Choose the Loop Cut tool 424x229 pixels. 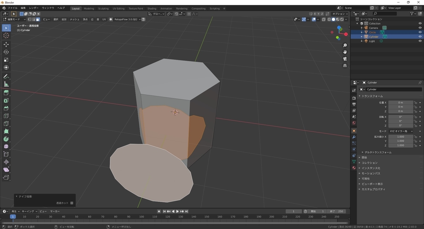pos(6,116)
